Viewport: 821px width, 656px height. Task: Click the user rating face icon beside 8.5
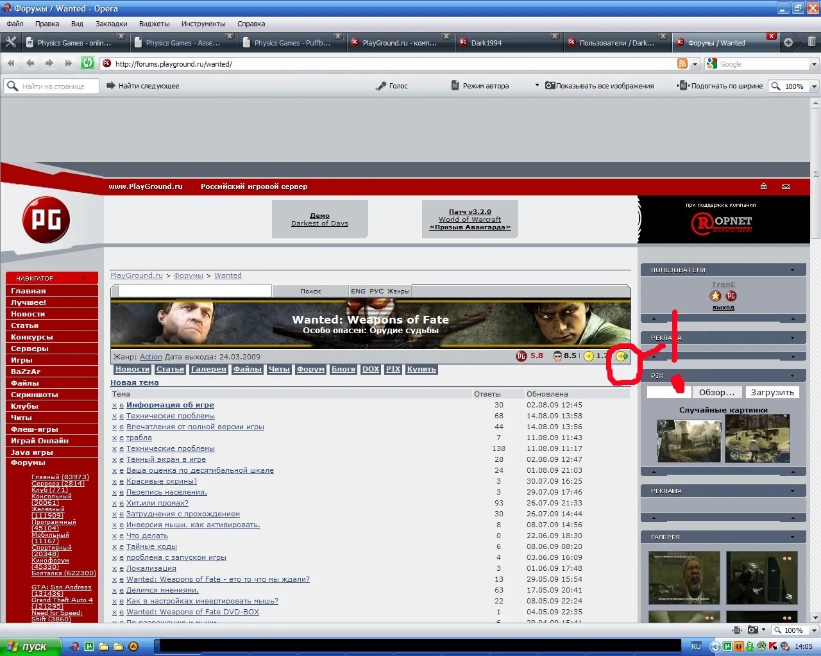(x=557, y=356)
